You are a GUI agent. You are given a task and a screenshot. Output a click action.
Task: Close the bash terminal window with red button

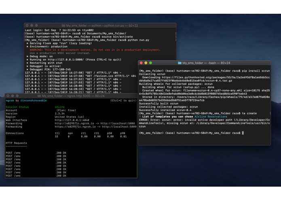tap(141, 63)
